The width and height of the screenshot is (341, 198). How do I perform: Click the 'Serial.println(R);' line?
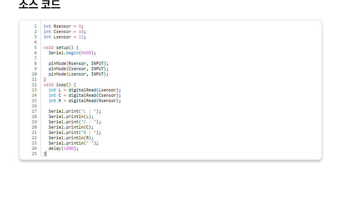coord(71,138)
